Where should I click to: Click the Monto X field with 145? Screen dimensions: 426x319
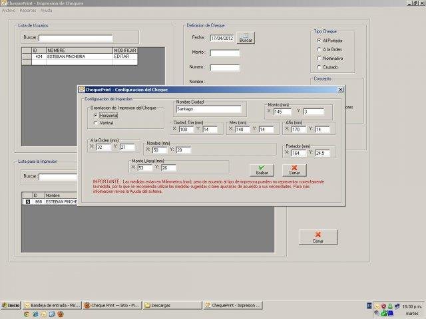coord(282,112)
